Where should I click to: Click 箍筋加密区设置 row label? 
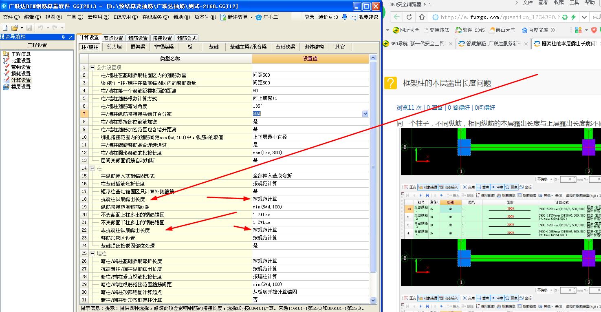(118, 238)
